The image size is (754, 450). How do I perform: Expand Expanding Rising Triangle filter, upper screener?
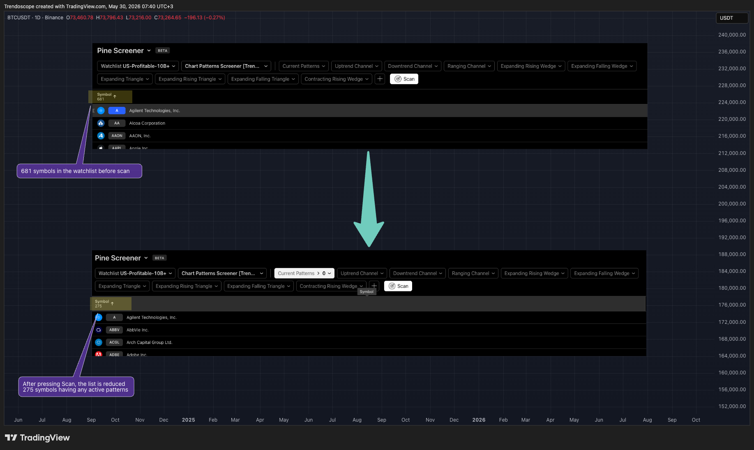pyautogui.click(x=190, y=79)
